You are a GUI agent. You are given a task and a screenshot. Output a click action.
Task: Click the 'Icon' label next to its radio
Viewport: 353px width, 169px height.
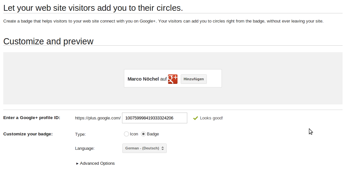pos(134,134)
